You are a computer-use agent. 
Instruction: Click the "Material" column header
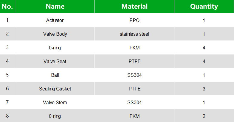pos(134,7)
